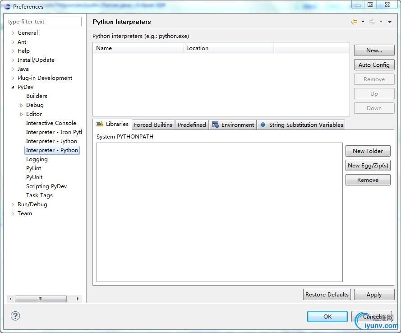401x333 pixels.
Task: Open the Environment tab
Action: (x=233, y=125)
